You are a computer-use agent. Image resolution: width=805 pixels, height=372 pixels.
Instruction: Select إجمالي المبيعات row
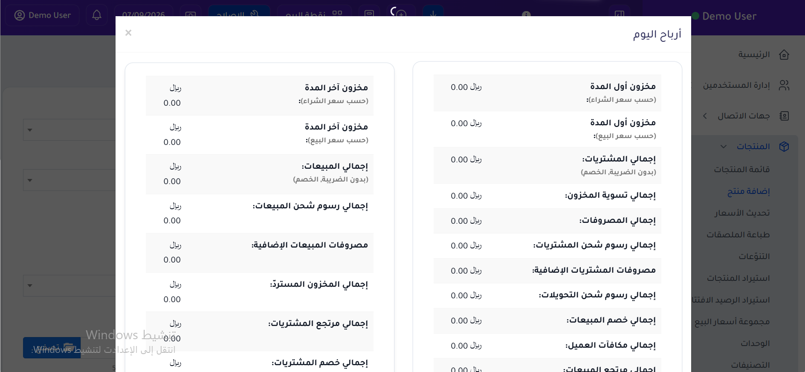pos(260,174)
